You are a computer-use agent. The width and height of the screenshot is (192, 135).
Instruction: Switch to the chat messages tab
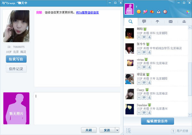(144, 21)
